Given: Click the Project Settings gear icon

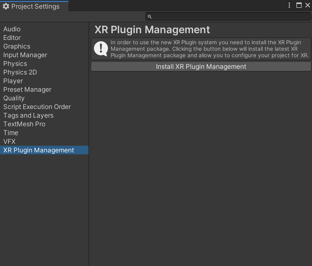Looking at the screenshot, I should (6, 6).
